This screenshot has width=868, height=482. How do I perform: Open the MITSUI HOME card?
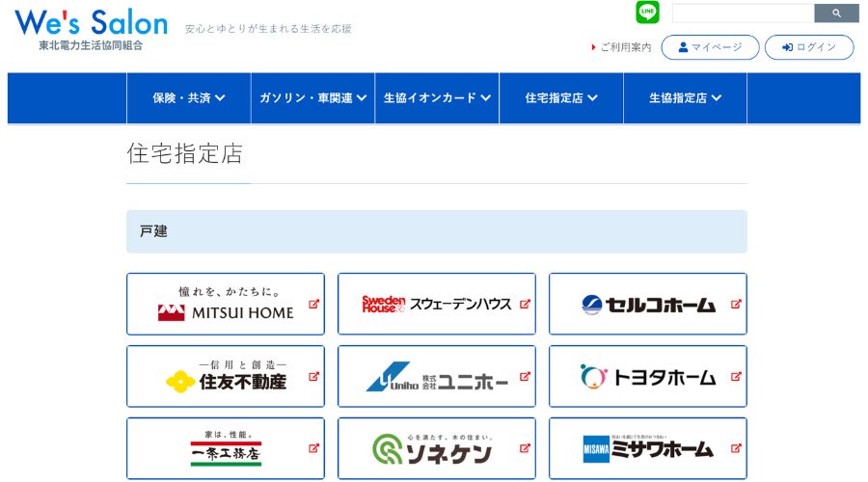pyautogui.click(x=226, y=304)
